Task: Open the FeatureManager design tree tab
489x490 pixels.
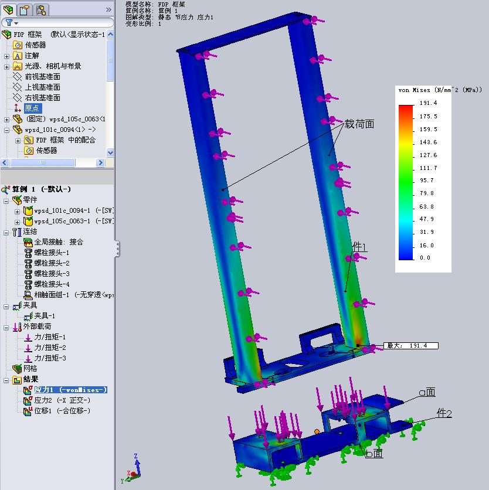Action: pyautogui.click(x=8, y=9)
